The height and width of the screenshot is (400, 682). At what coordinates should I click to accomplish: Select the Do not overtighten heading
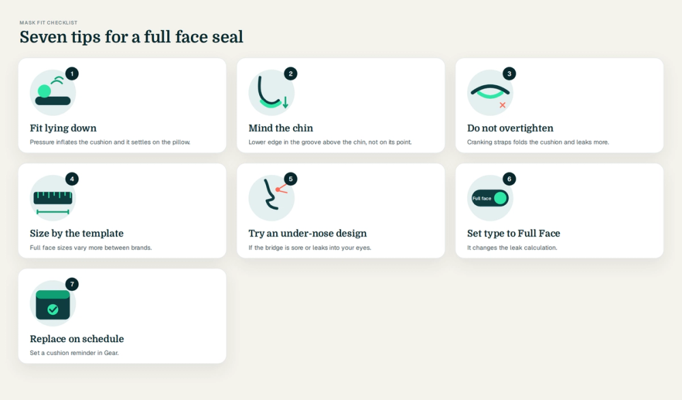(x=510, y=128)
